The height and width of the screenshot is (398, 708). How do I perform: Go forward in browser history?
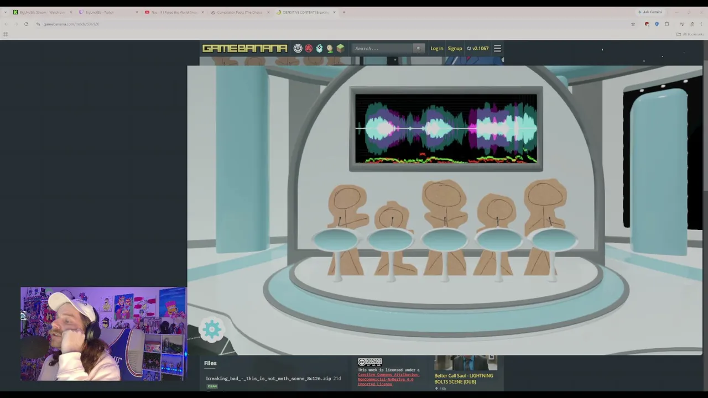(x=15, y=24)
